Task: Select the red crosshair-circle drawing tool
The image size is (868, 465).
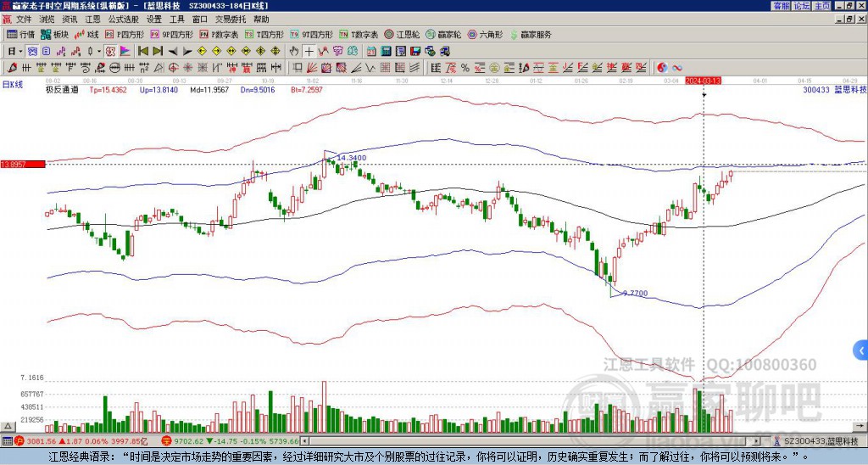Action: (x=173, y=68)
